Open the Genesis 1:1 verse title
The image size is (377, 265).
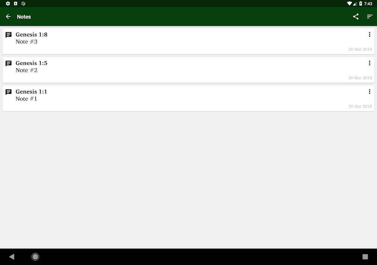click(31, 92)
